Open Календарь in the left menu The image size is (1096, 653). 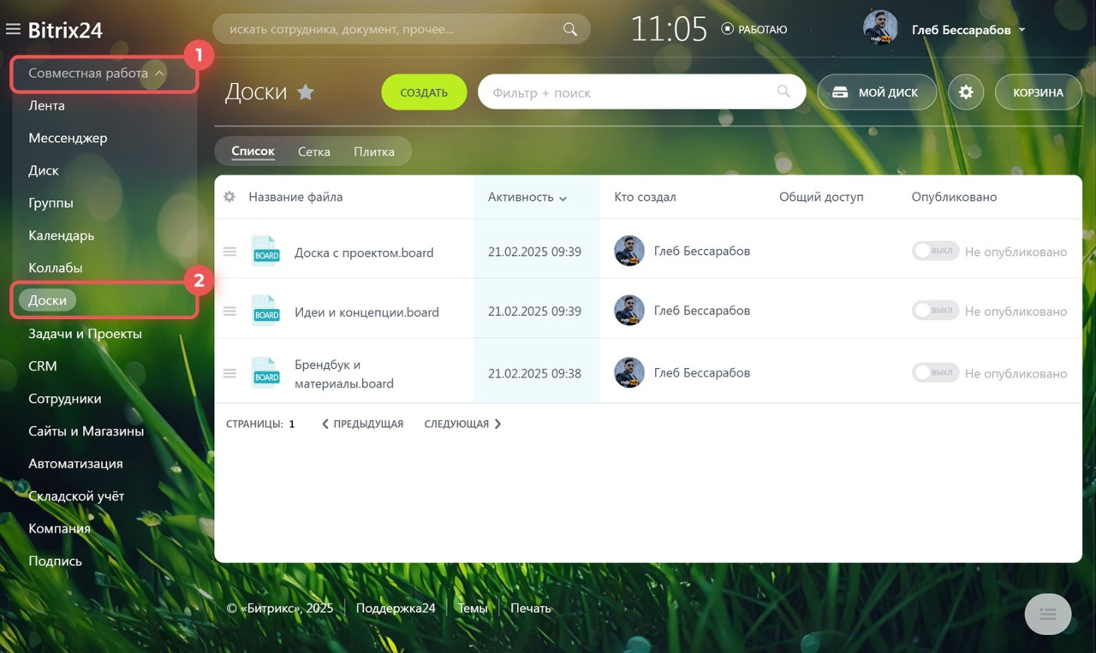click(x=61, y=235)
